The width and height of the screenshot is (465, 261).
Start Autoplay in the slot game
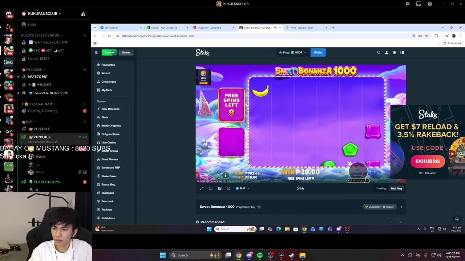pyautogui.click(x=358, y=180)
